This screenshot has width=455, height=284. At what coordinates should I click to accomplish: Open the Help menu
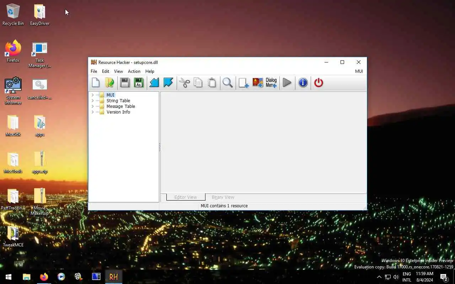pos(150,71)
